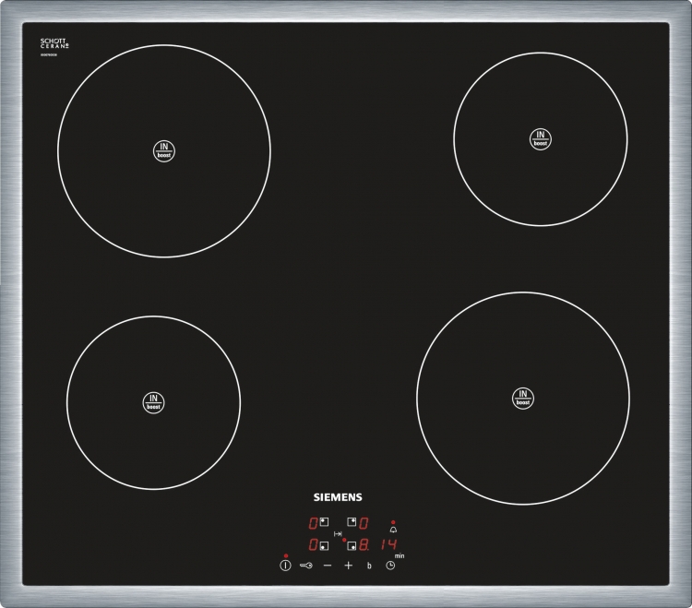The height and width of the screenshot is (608, 692).
Task: Tap the timer clock icon
Action: [x=390, y=565]
